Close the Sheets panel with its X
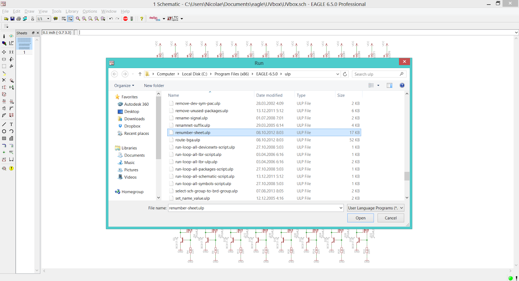The height and width of the screenshot is (281, 519). [x=38, y=33]
